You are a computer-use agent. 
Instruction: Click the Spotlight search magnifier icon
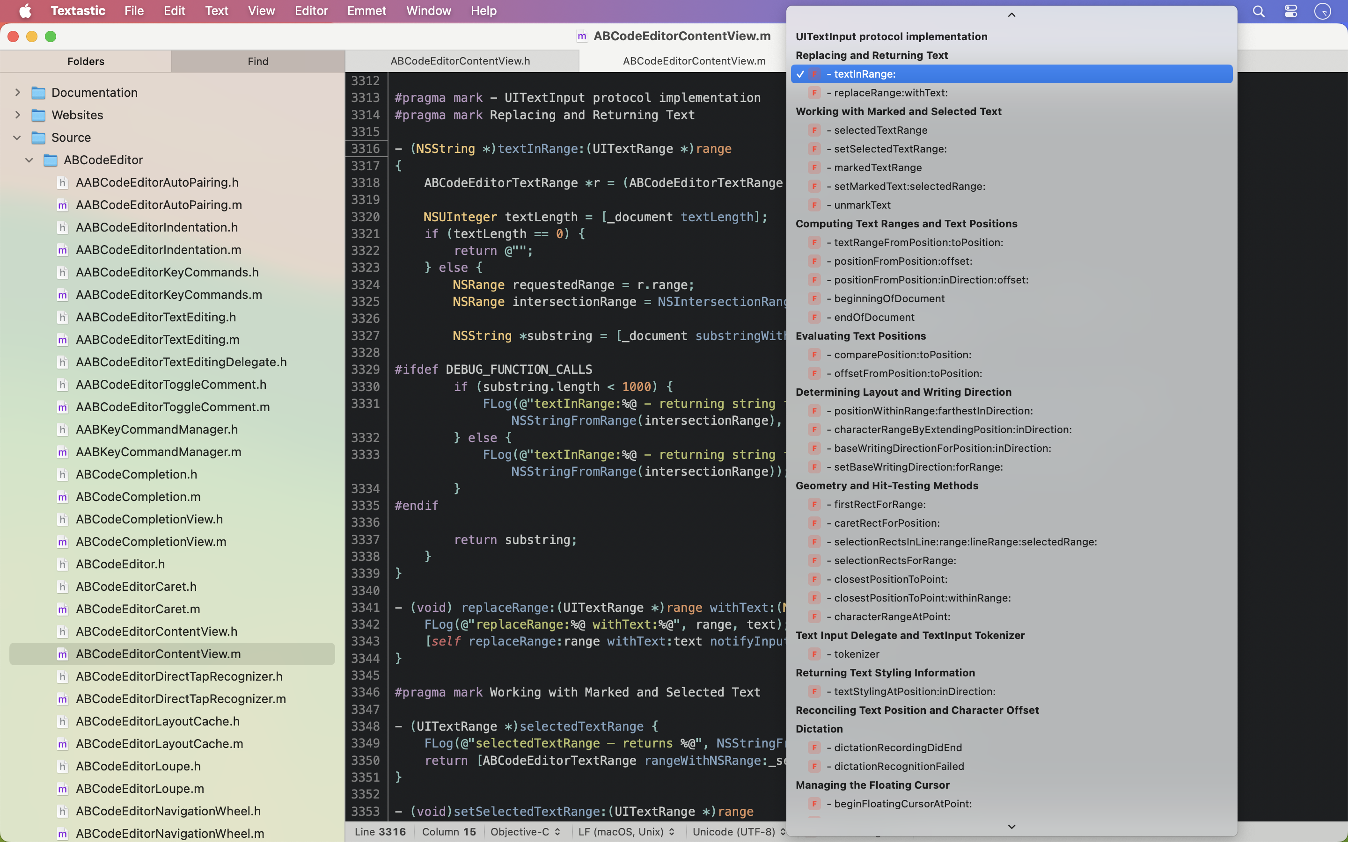pyautogui.click(x=1258, y=11)
